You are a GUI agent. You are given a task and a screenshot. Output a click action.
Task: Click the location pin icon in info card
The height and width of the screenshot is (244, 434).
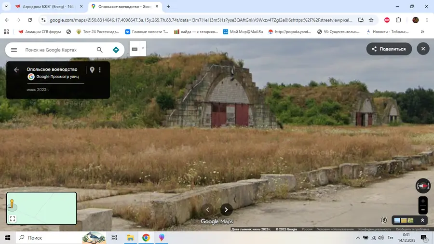point(92,70)
